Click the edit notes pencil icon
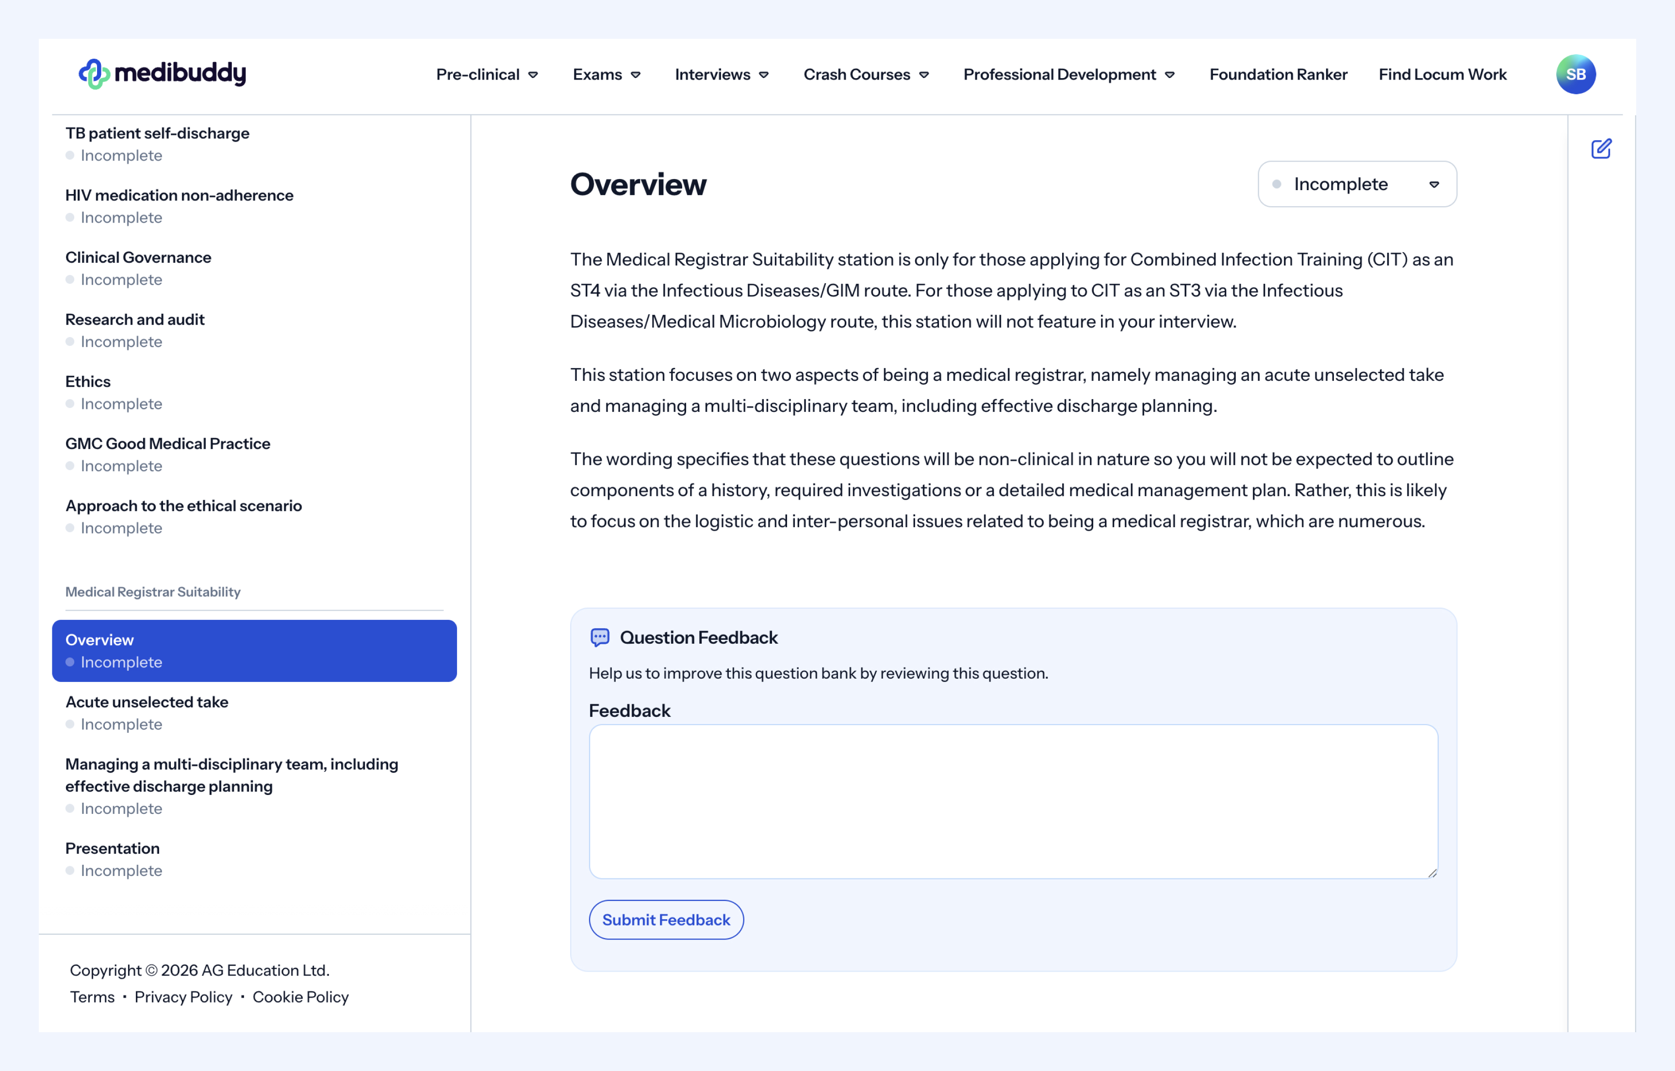Viewport: 1675px width, 1071px height. coord(1601,149)
